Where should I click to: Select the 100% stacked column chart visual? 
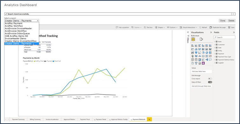pyautogui.click(x=210, y=45)
